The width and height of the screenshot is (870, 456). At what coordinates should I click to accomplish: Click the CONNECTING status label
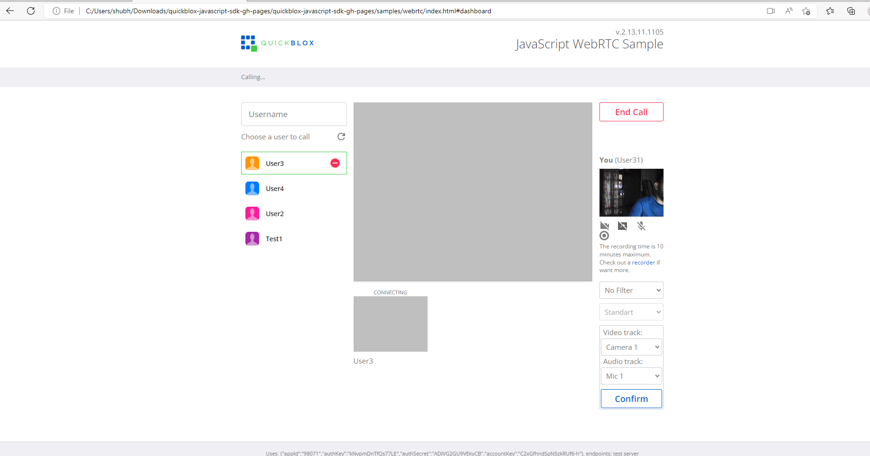[390, 292]
